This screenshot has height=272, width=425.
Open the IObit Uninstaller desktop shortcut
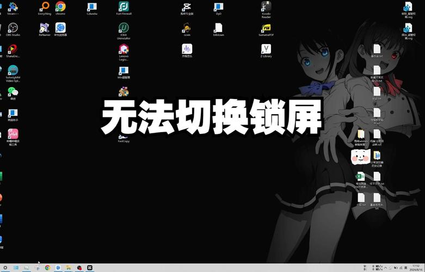tap(124, 31)
